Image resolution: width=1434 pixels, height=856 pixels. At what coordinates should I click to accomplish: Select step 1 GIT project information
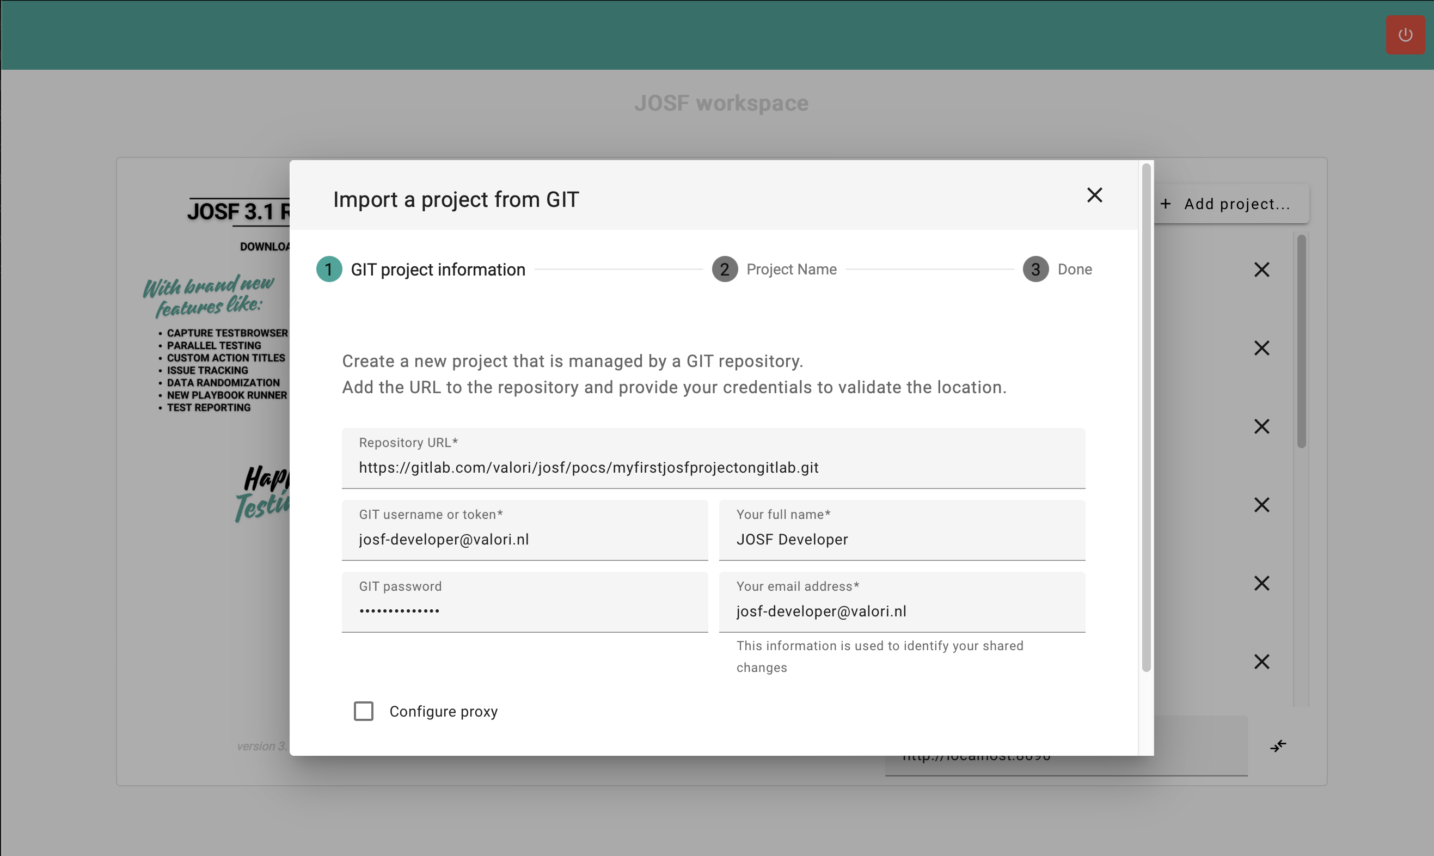coord(421,270)
